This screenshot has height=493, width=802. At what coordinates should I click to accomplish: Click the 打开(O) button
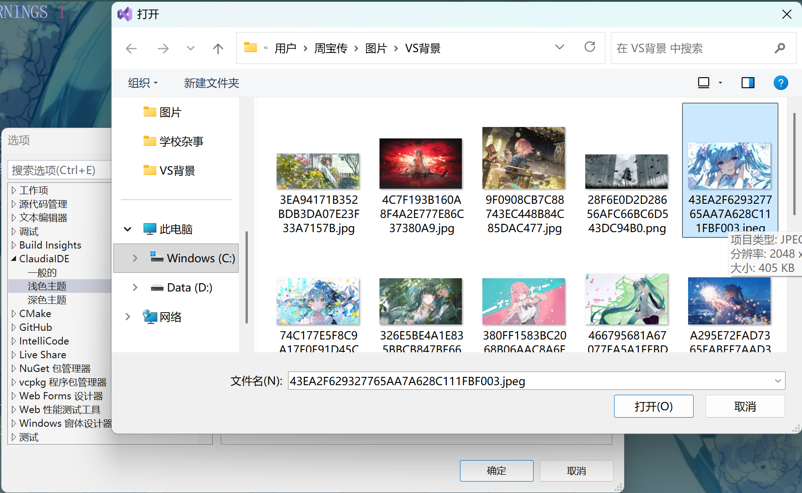click(x=653, y=406)
